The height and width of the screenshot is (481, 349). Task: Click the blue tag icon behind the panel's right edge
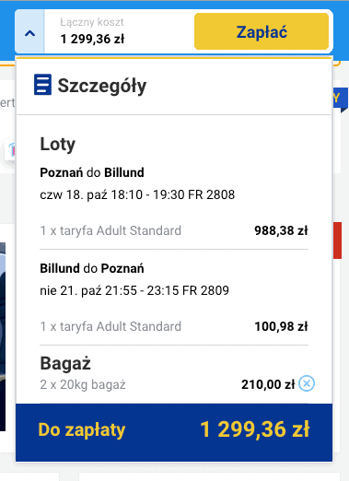[x=341, y=100]
